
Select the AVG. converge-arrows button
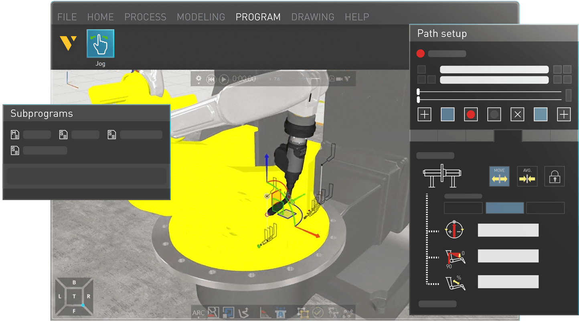click(x=527, y=176)
